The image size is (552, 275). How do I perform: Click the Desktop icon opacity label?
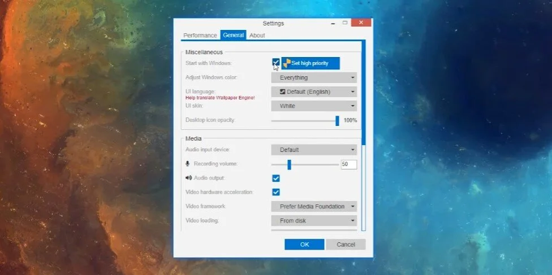(x=210, y=120)
